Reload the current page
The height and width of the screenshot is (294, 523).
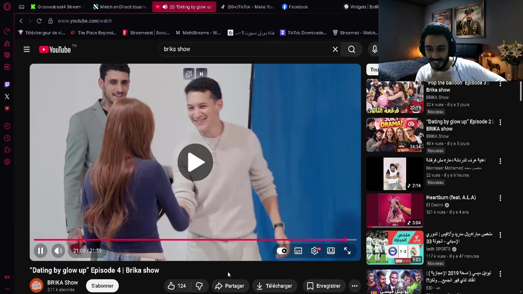point(39,21)
